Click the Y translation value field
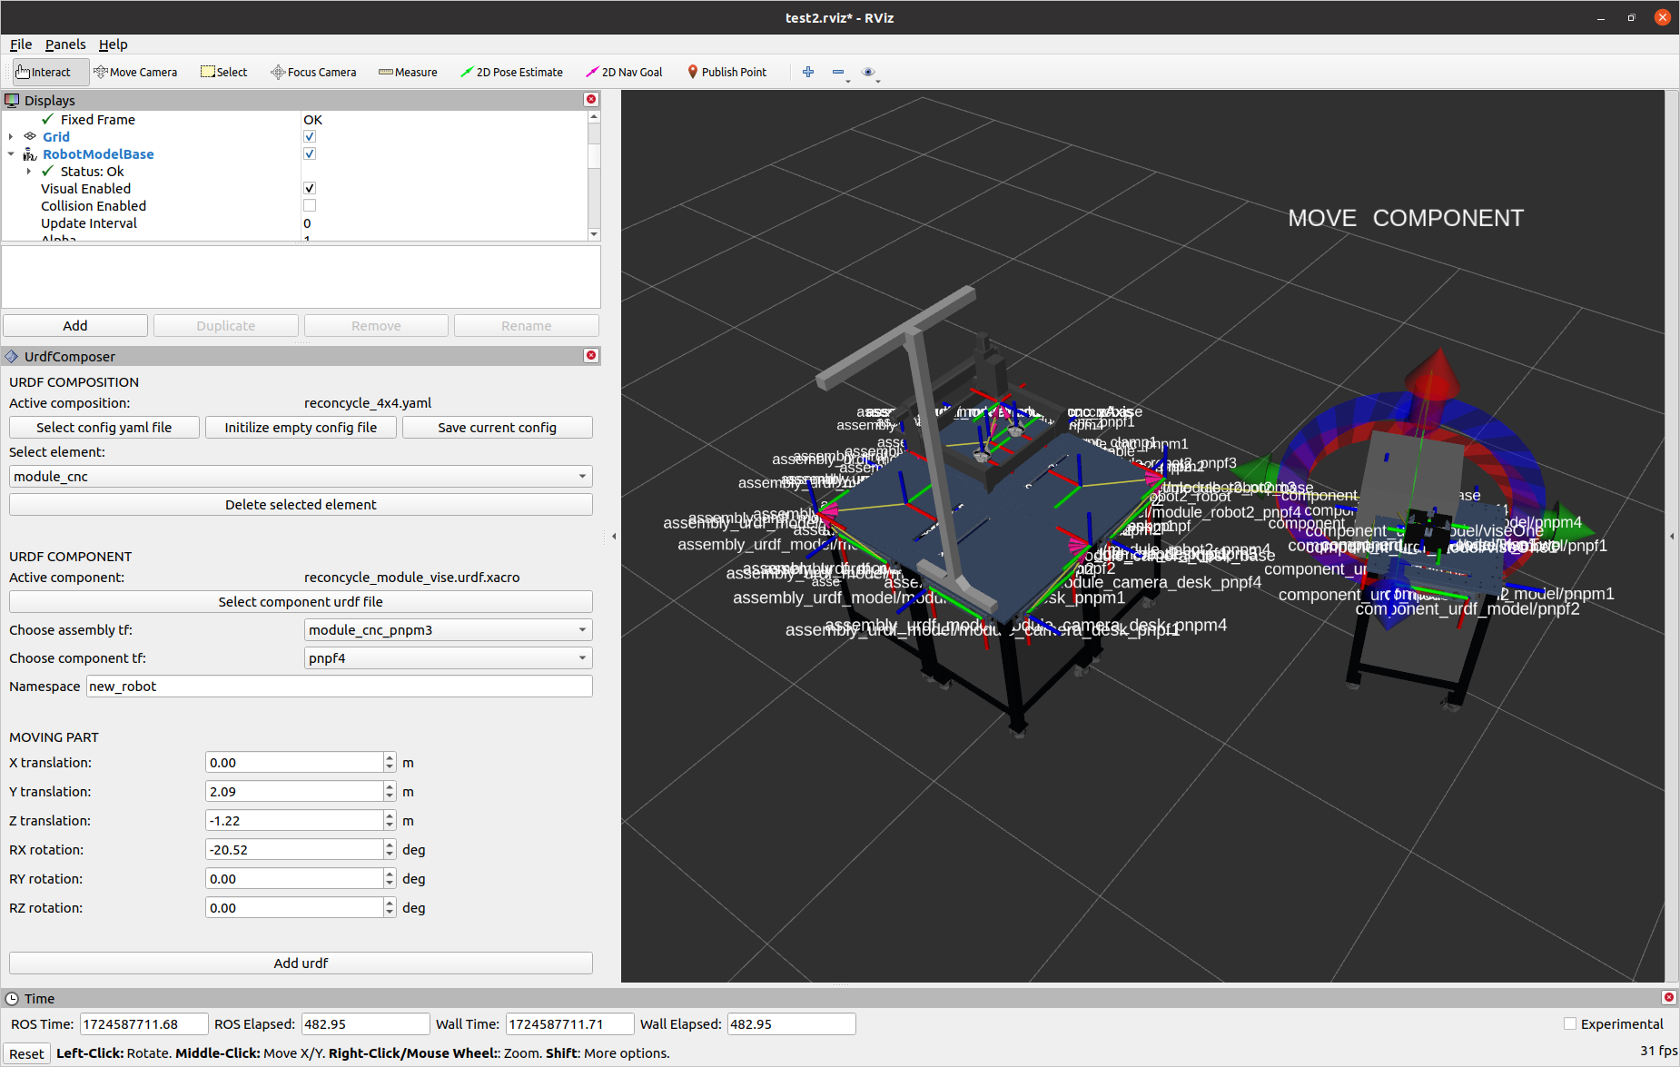 pyautogui.click(x=294, y=791)
